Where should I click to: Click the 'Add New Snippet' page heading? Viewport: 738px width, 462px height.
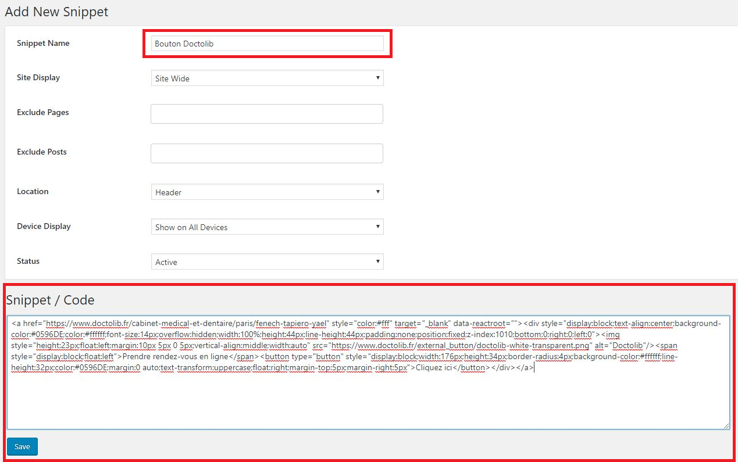(x=56, y=12)
